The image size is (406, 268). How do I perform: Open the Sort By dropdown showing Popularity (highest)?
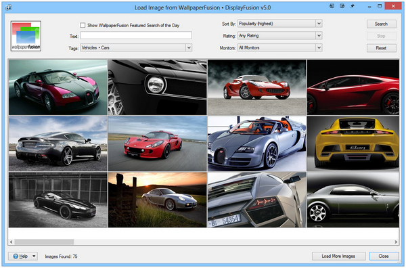(280, 24)
